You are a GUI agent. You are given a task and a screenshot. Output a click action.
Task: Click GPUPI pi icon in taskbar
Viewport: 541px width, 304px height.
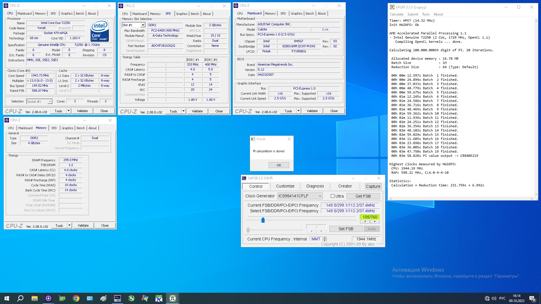172,298
